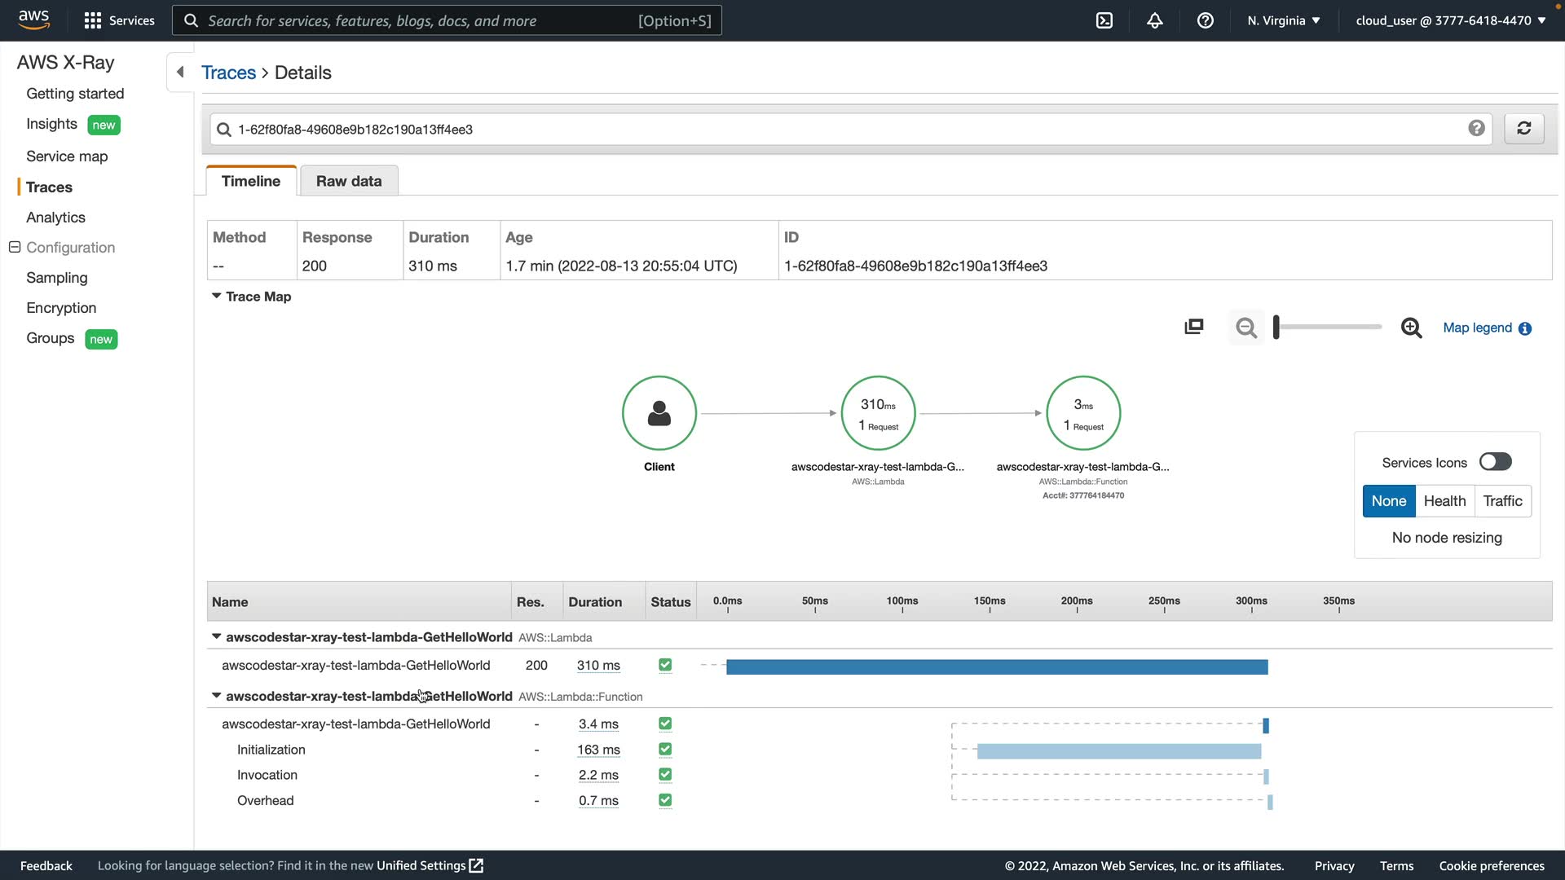The width and height of the screenshot is (1565, 880).
Task: Collapse the X-Ray side navigation arrow
Action: (x=180, y=72)
